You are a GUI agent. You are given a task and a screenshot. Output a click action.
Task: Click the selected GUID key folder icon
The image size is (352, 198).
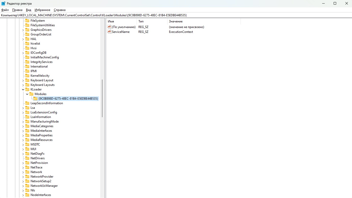35,99
